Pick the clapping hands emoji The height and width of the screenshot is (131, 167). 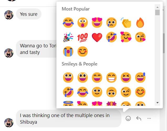click(x=126, y=23)
